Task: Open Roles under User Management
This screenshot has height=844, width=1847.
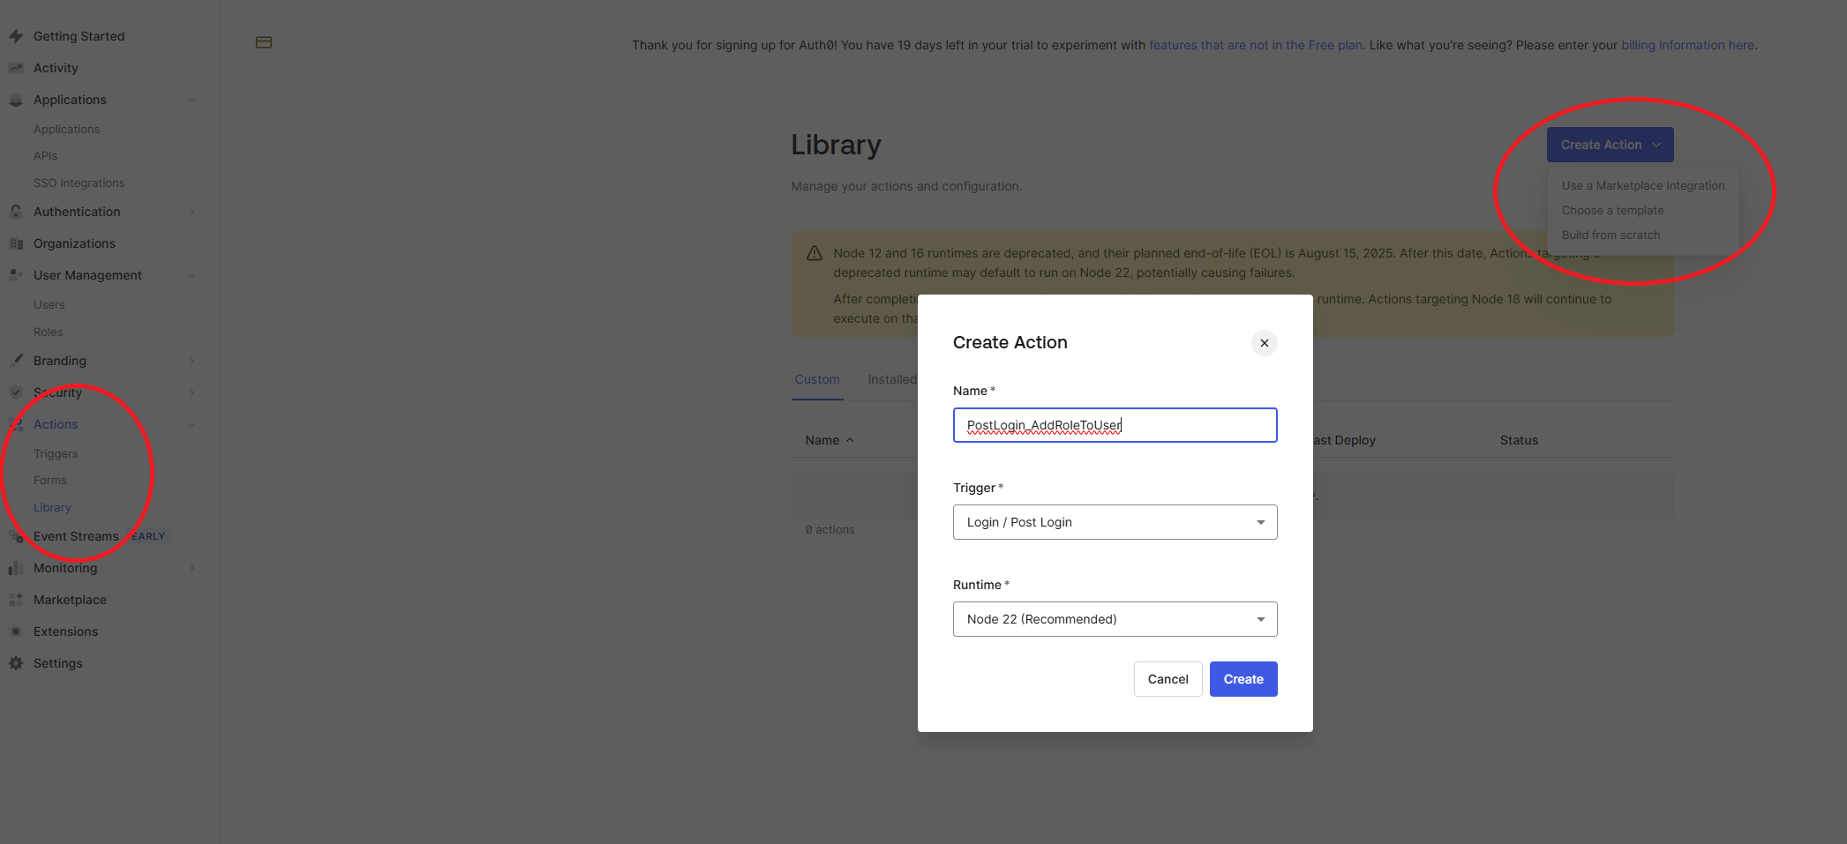Action: tap(48, 332)
